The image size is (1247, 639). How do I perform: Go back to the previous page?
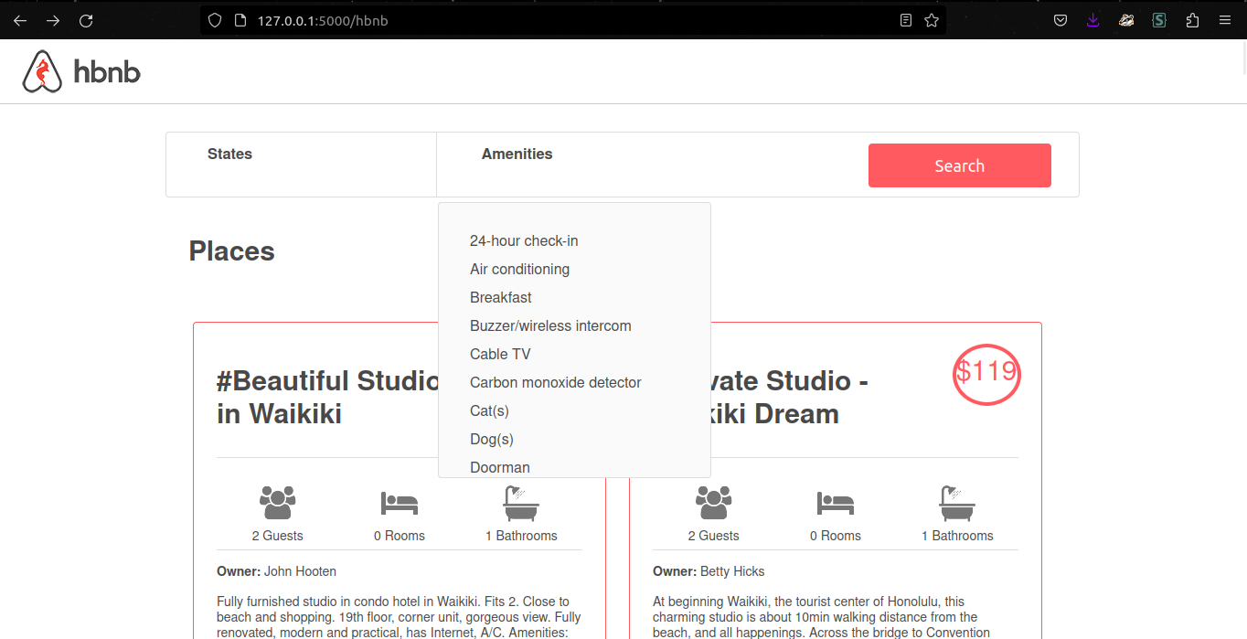click(x=20, y=20)
